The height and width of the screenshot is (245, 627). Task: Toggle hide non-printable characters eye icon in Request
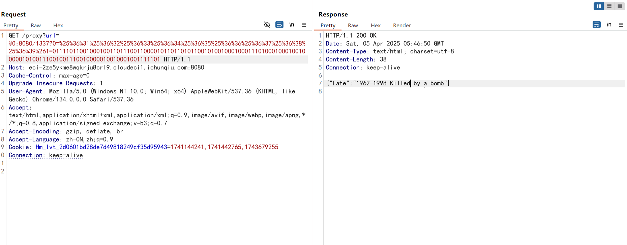click(x=267, y=25)
